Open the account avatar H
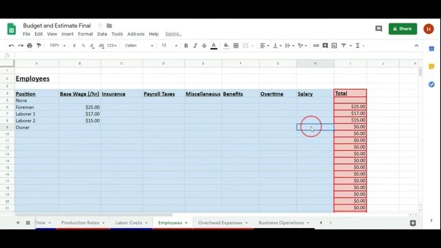The image size is (441, 248). [429, 29]
